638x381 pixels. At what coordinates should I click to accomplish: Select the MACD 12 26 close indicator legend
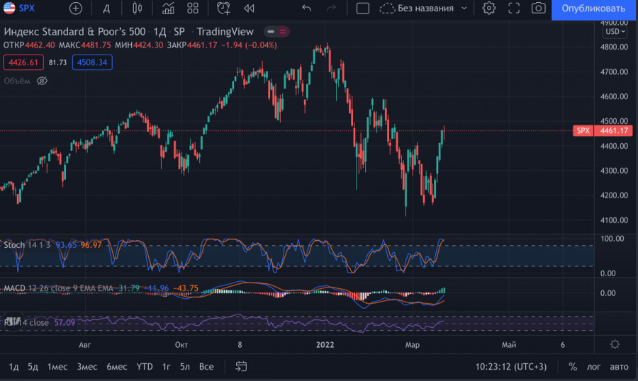[x=58, y=288]
